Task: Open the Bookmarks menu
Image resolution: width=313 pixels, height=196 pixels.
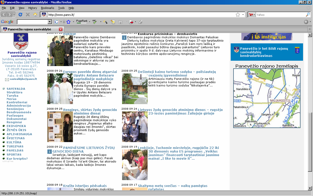Action: (48, 8)
